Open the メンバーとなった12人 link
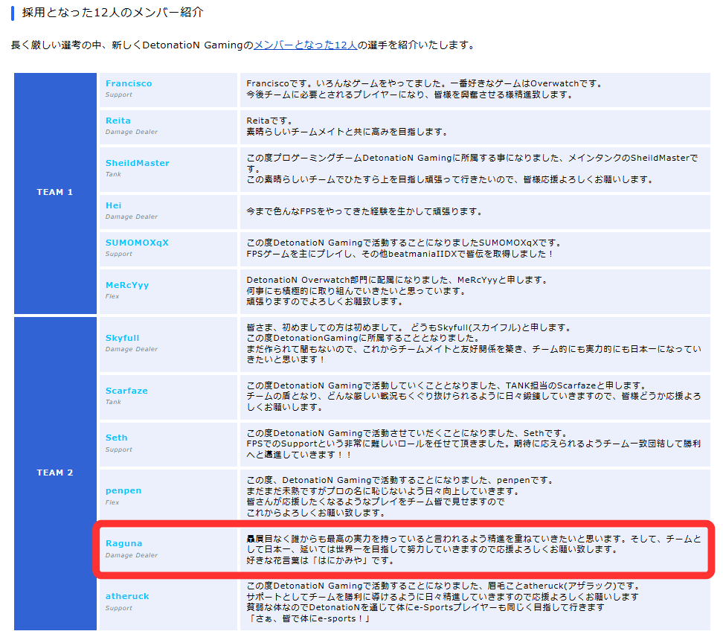 tap(305, 45)
